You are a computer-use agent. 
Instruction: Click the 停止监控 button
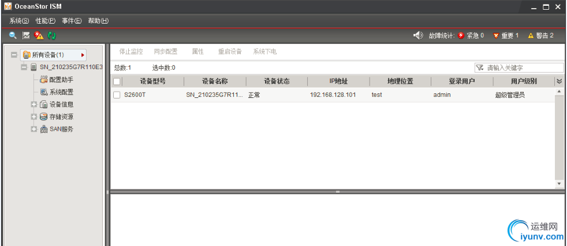131,52
